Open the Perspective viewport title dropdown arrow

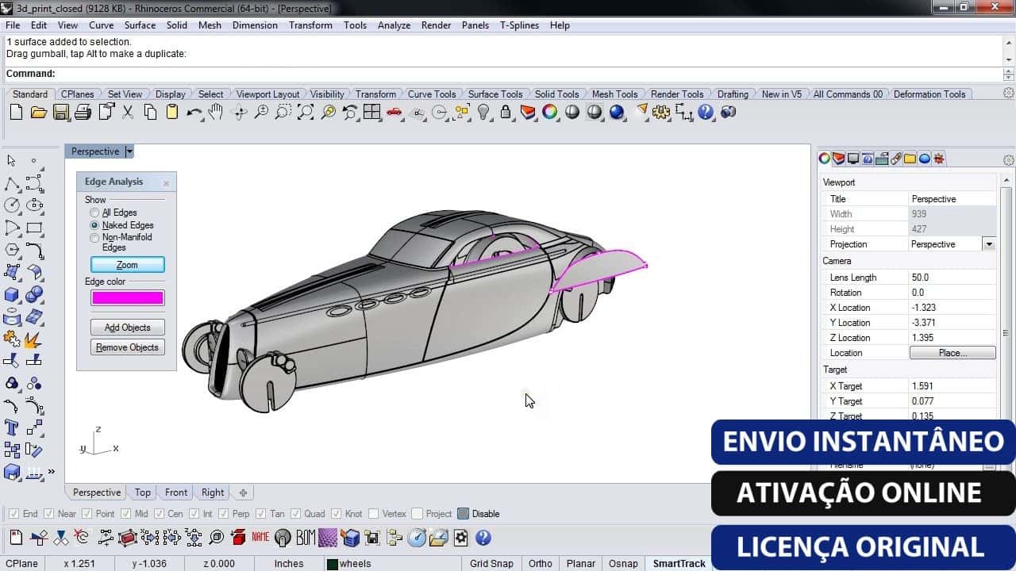click(129, 151)
